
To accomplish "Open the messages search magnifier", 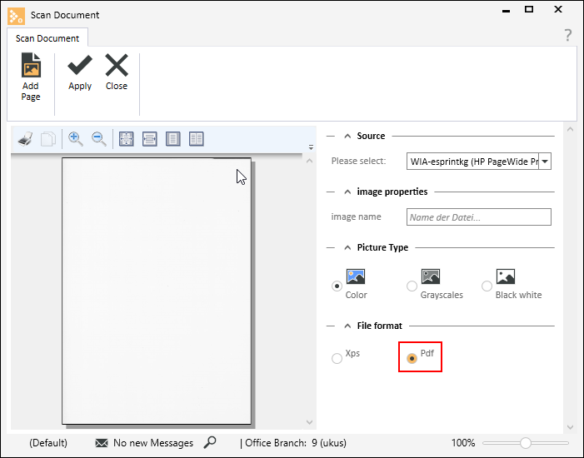I will (x=210, y=442).
